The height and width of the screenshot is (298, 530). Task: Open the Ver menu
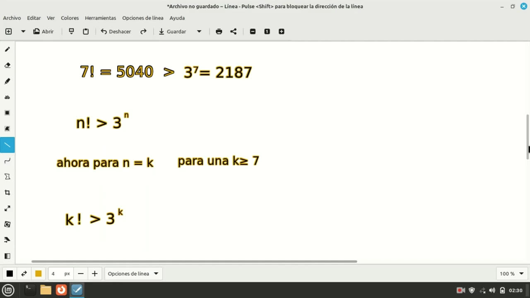click(51, 18)
